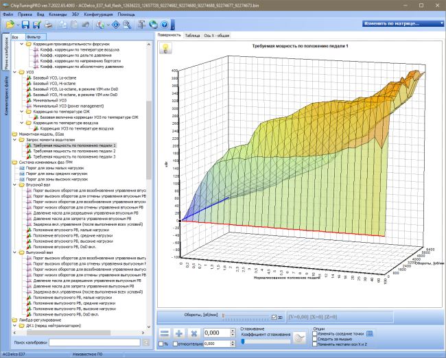Click the compare files toolbar icon
The width and height of the screenshot is (446, 358).
coord(100,25)
